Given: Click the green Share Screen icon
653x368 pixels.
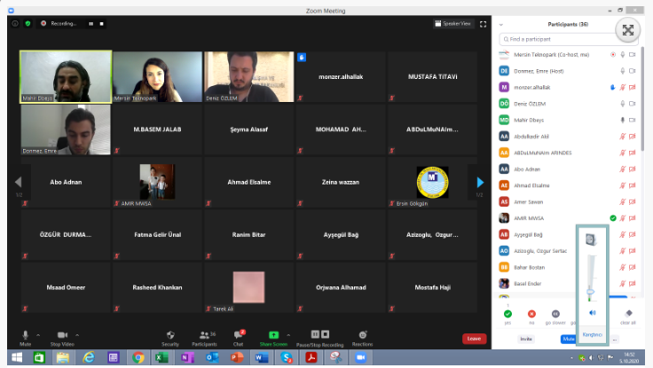Looking at the screenshot, I should 273,334.
